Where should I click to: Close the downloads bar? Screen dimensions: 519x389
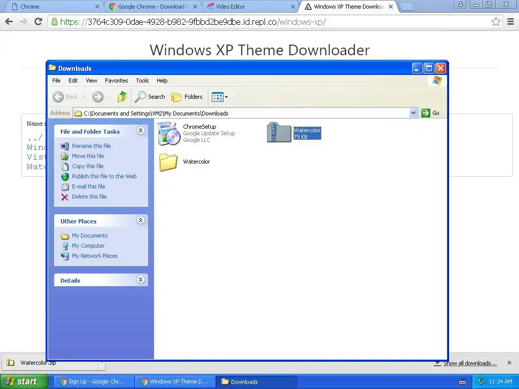pyautogui.click(x=509, y=363)
